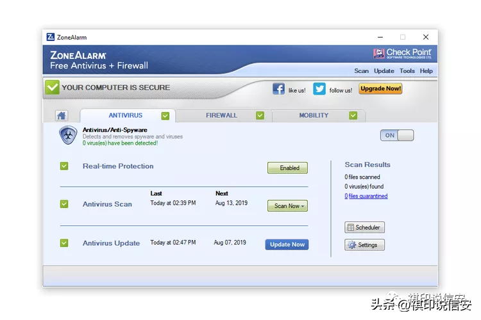Click the green secure status checkmark icon
The height and width of the screenshot is (320, 481).
pos(52,88)
